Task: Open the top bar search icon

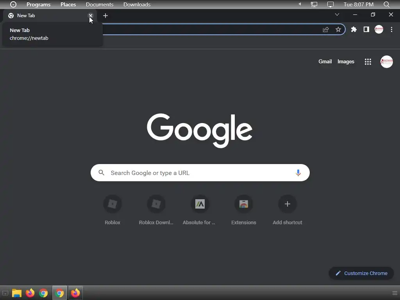Action: click(386, 4)
